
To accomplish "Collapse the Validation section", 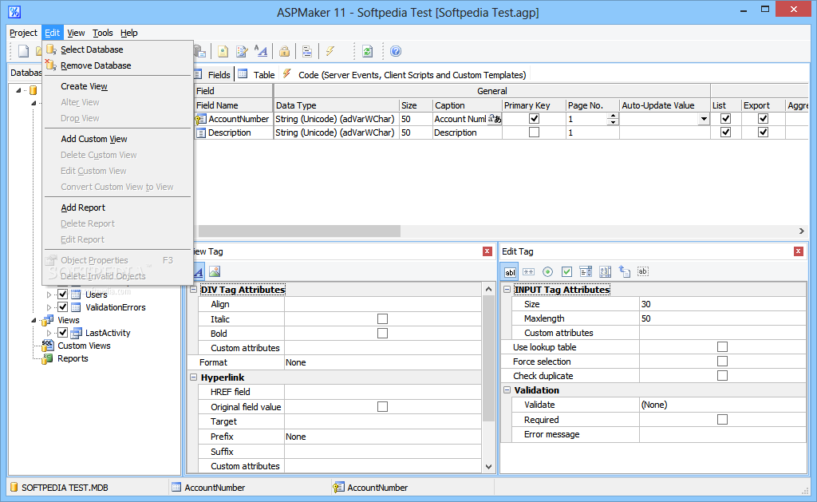I will (x=507, y=390).
